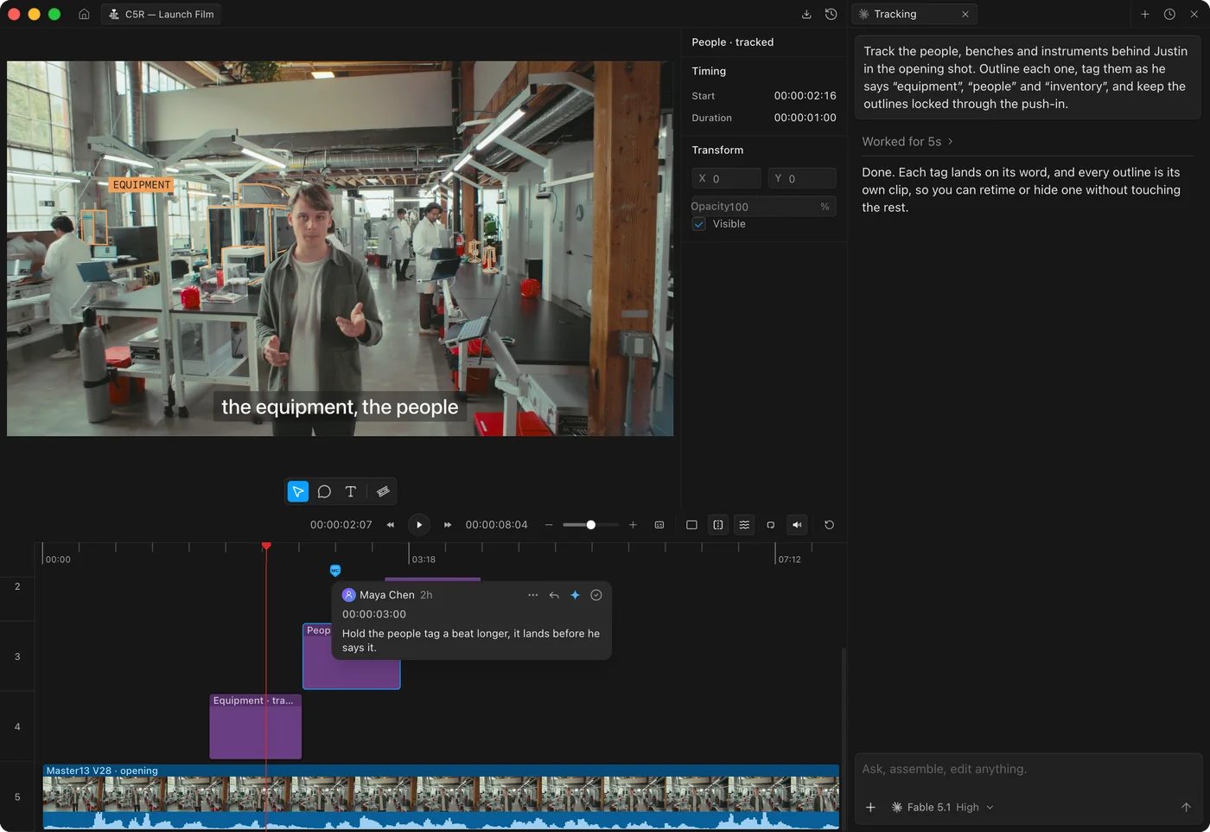Select the Text tool

point(351,491)
